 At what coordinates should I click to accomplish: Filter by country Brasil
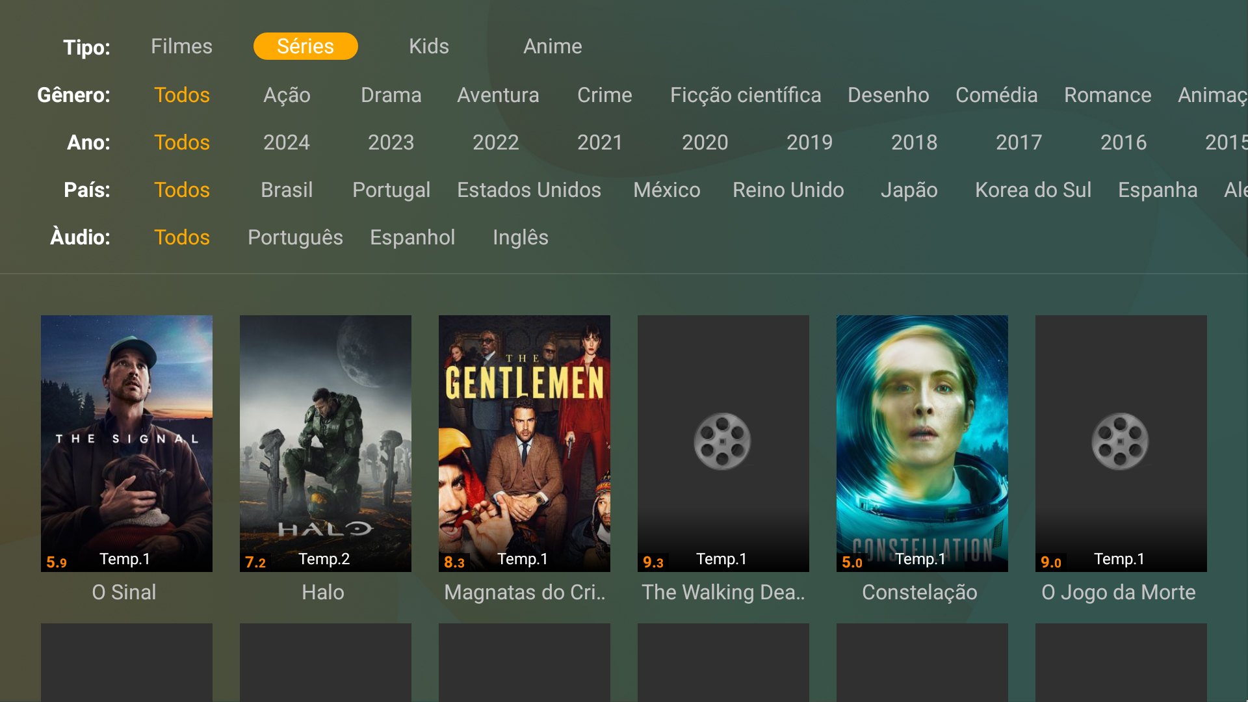point(287,190)
